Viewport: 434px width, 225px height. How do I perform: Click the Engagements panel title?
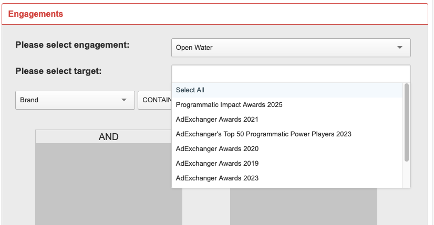(36, 14)
